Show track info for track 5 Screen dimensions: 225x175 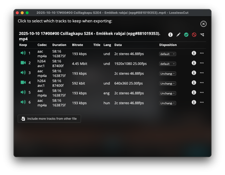point(194,93)
